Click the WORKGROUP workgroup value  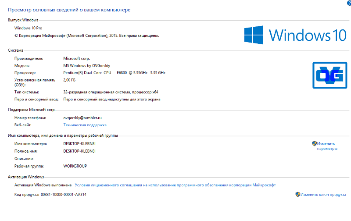coord(75,166)
